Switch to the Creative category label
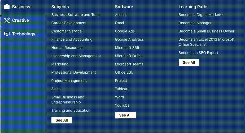This screenshot has width=245, height=133. (20, 20)
